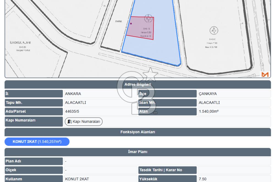Expand the Adres Bilgileri section header
Screen dimensions: 275x182
click(x=137, y=84)
